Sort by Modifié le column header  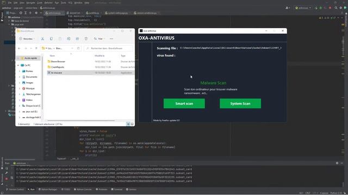[x=100, y=56]
